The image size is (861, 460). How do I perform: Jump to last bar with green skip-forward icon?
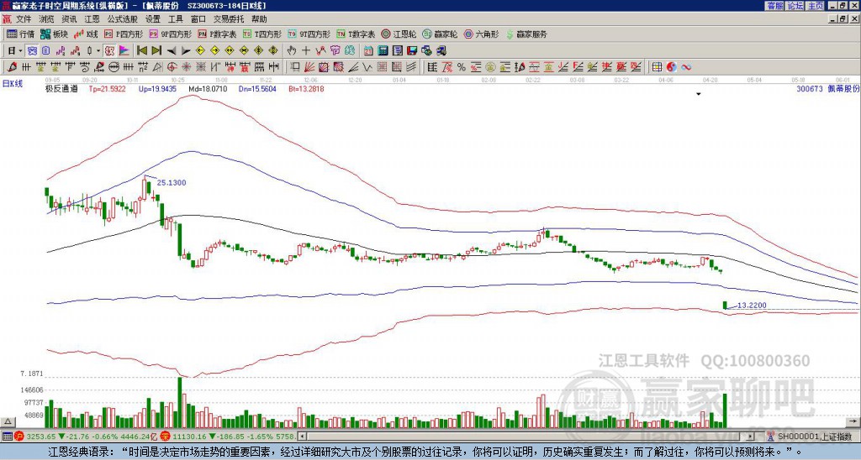(x=156, y=50)
